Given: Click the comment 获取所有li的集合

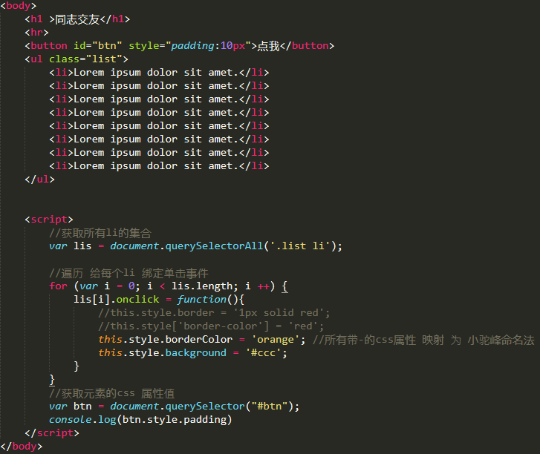Looking at the screenshot, I should pyautogui.click(x=100, y=233).
